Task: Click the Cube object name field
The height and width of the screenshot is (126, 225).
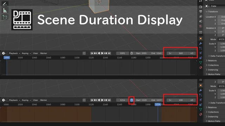Action: coord(217,6)
